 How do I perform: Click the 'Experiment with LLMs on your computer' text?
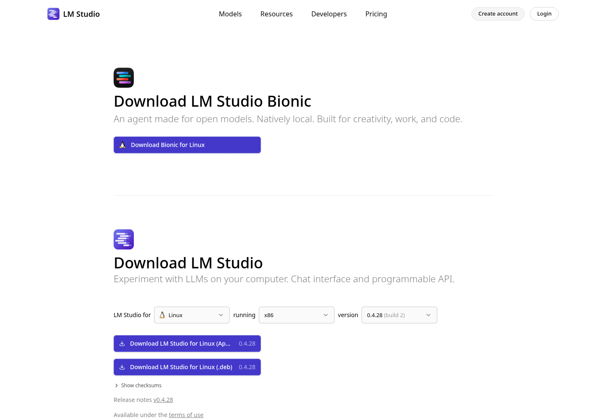284,279
